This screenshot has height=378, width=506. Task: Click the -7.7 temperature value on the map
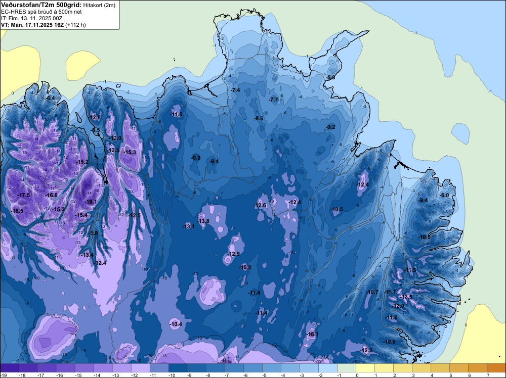click(273, 100)
